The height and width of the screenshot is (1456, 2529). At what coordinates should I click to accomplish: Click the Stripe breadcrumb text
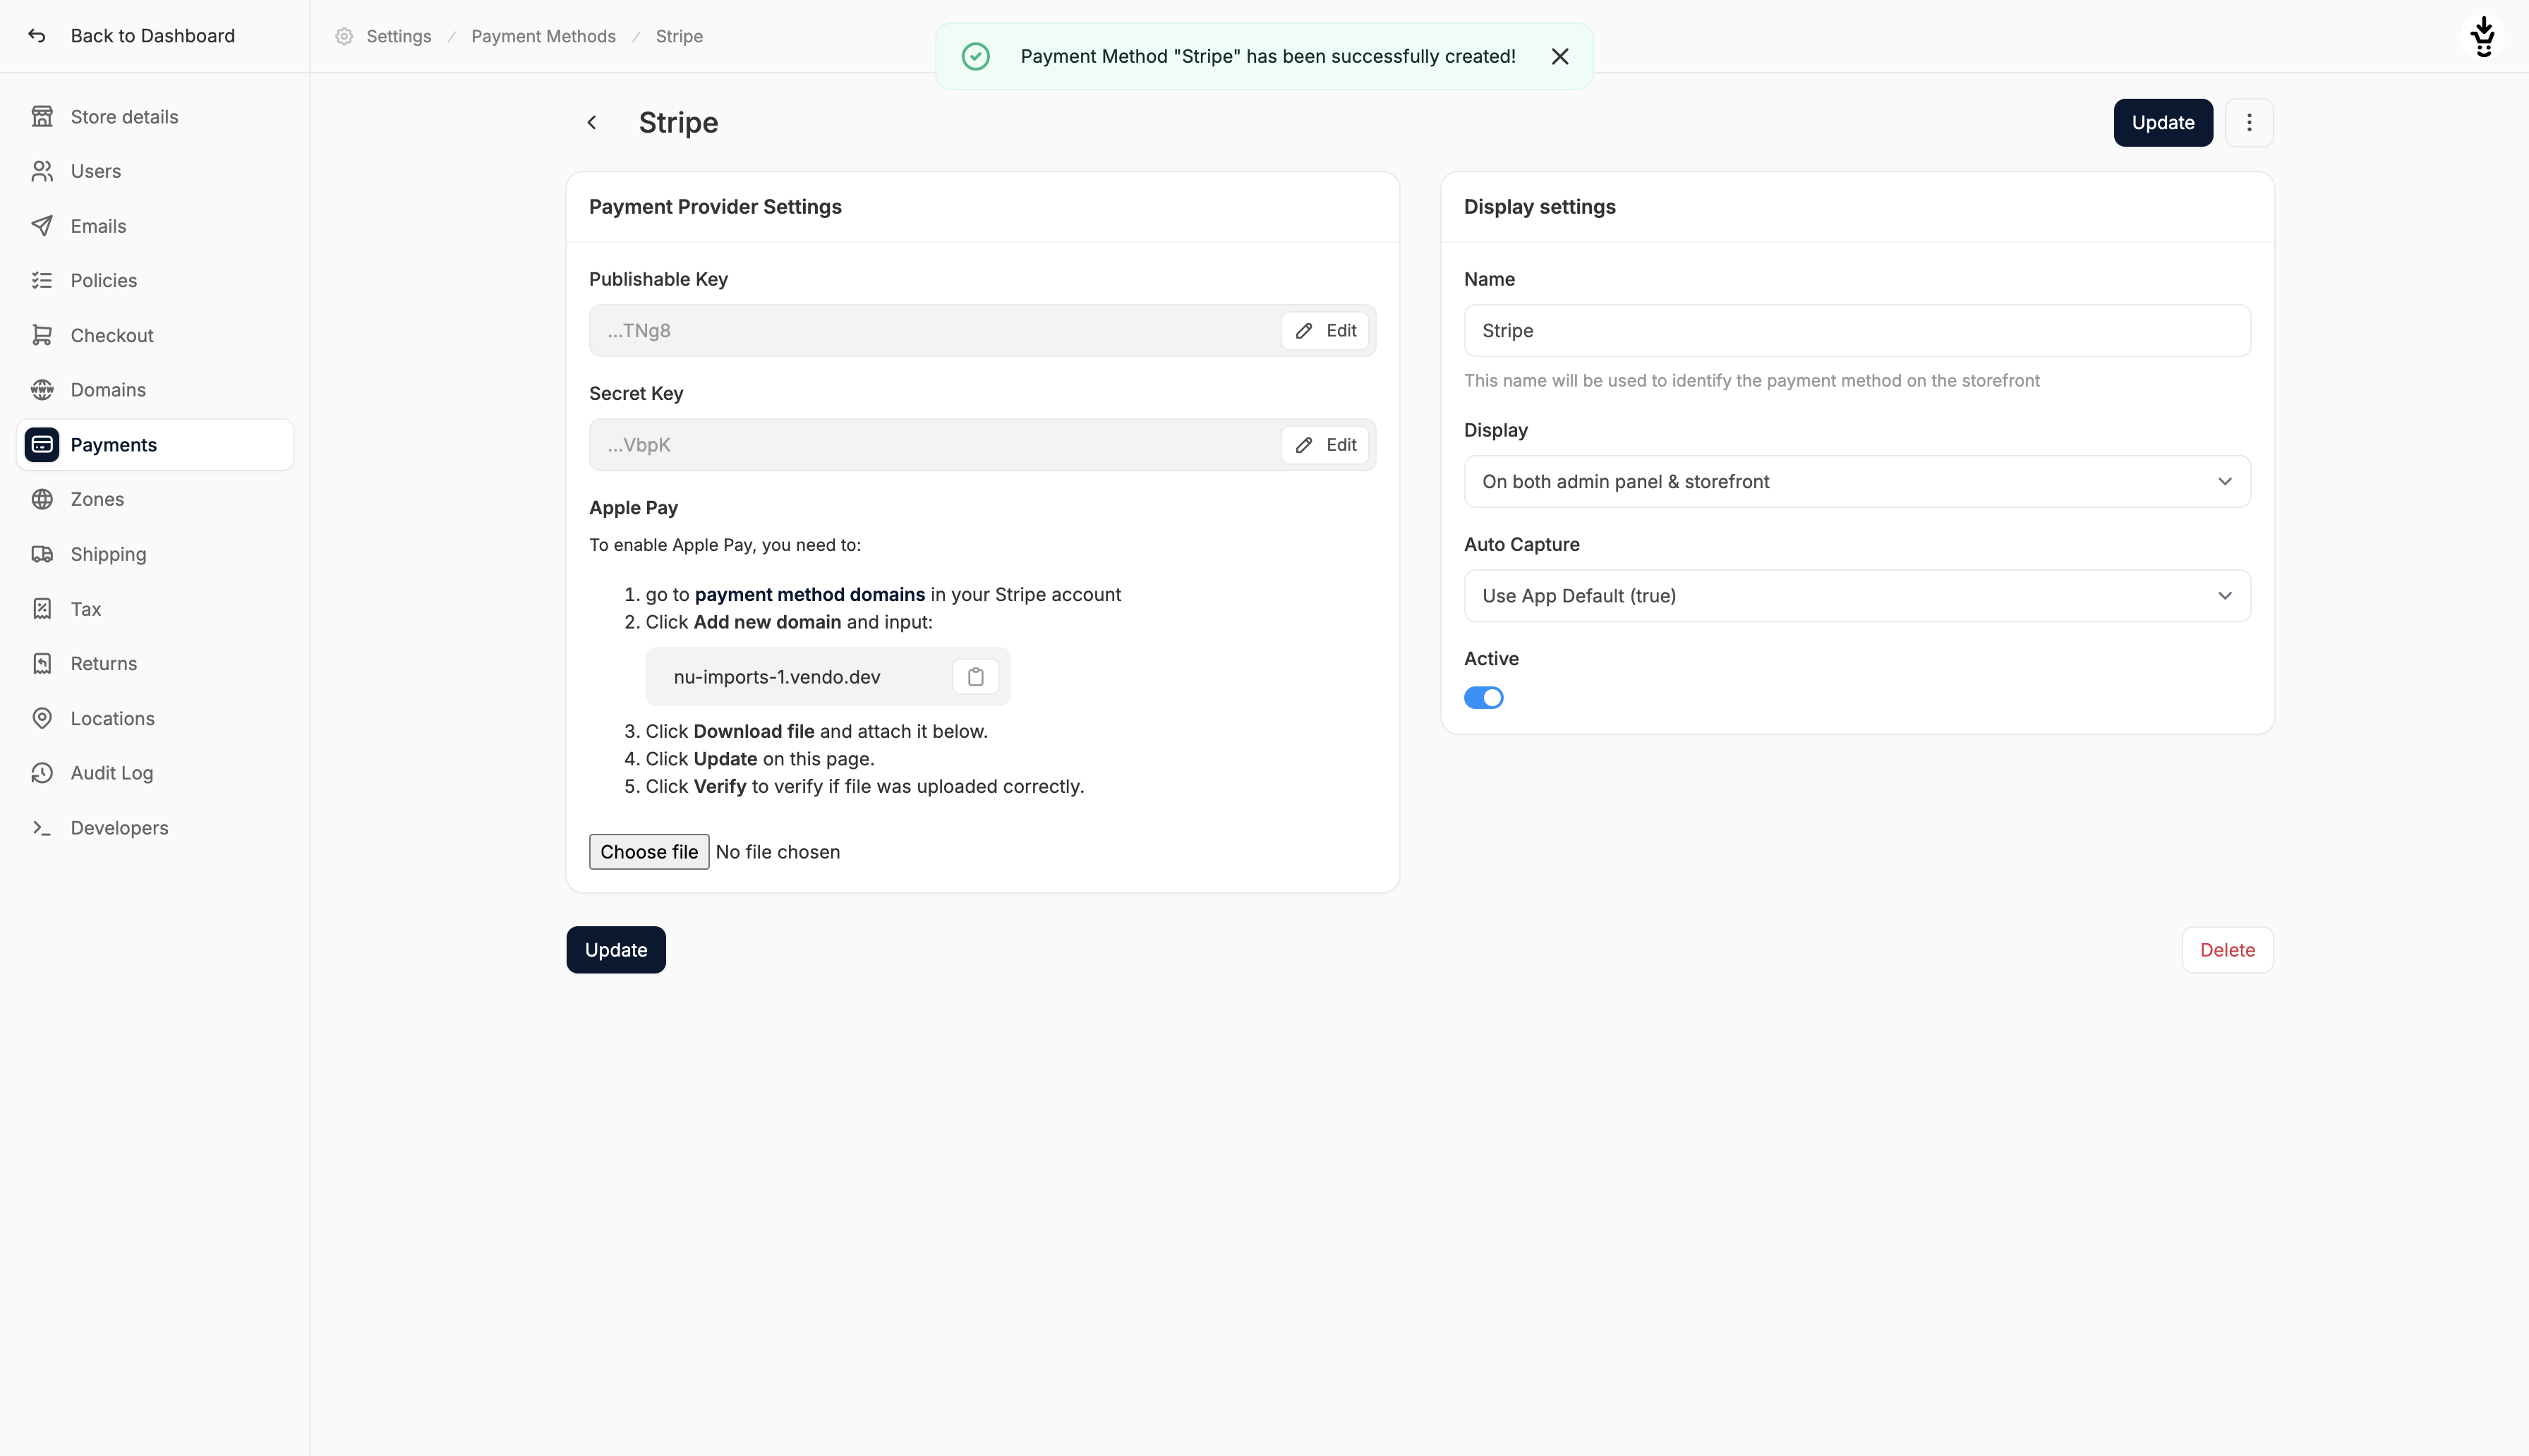pyautogui.click(x=679, y=36)
